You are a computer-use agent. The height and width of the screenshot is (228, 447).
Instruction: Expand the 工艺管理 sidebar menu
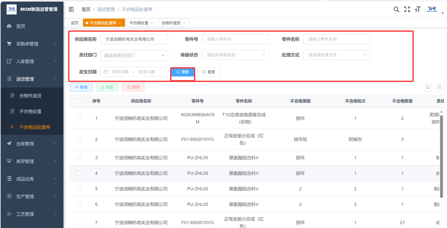click(32, 214)
